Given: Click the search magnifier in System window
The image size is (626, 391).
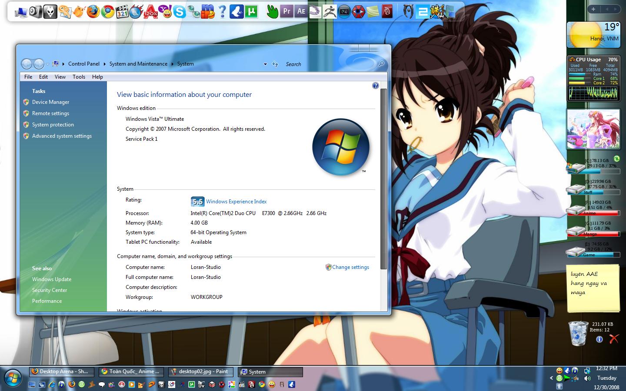Looking at the screenshot, I should (x=381, y=64).
